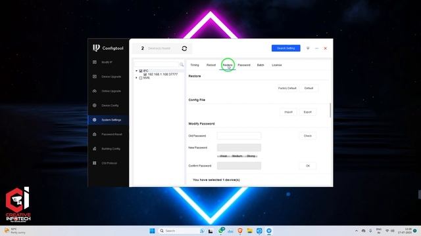Click Import config file button
421x236 pixels.
tap(288, 112)
